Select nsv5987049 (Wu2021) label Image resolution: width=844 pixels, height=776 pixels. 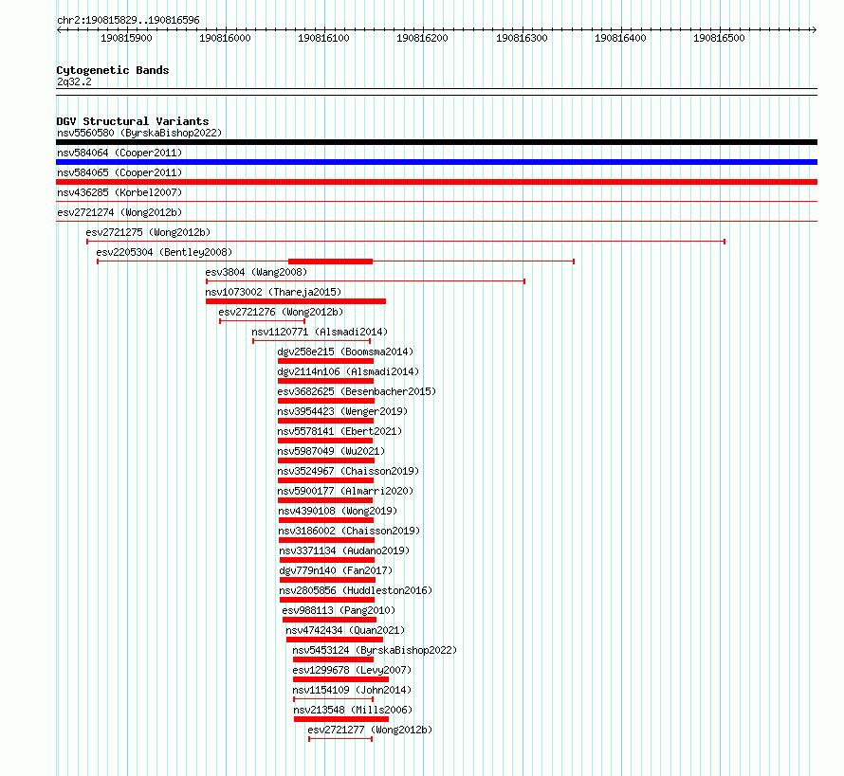click(331, 451)
